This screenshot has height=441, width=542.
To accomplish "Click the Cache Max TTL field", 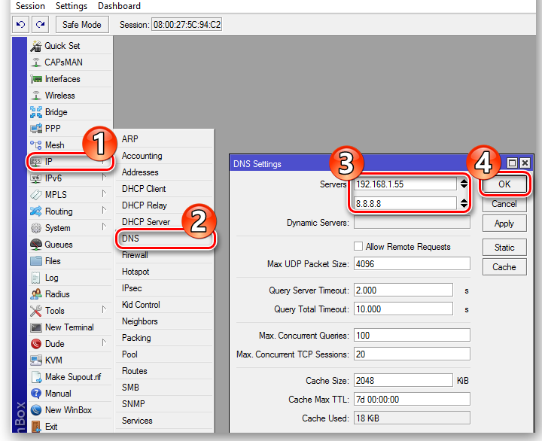I will pyautogui.click(x=412, y=400).
